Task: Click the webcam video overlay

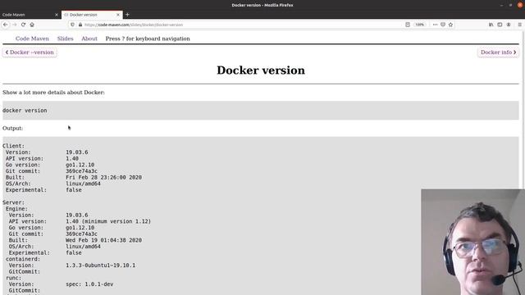Action: (x=473, y=243)
